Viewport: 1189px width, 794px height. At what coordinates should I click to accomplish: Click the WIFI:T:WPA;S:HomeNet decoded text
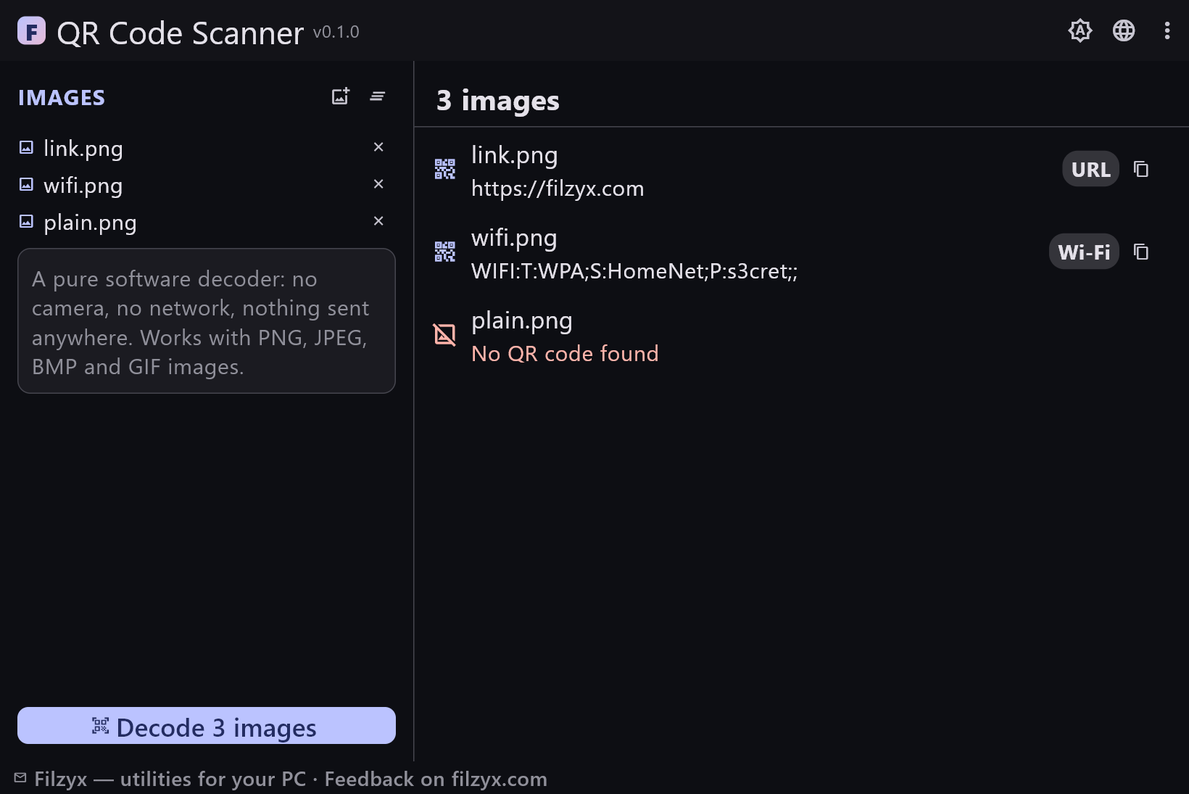click(x=634, y=271)
